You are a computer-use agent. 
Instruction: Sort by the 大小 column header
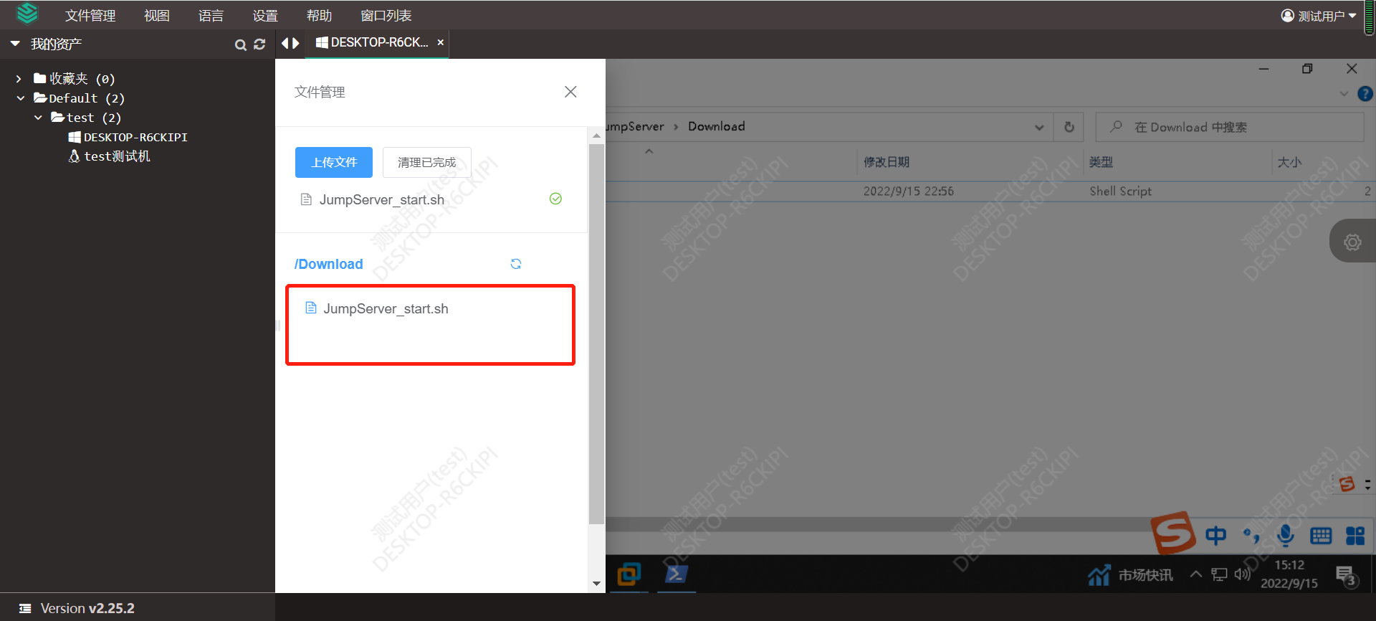(1289, 162)
